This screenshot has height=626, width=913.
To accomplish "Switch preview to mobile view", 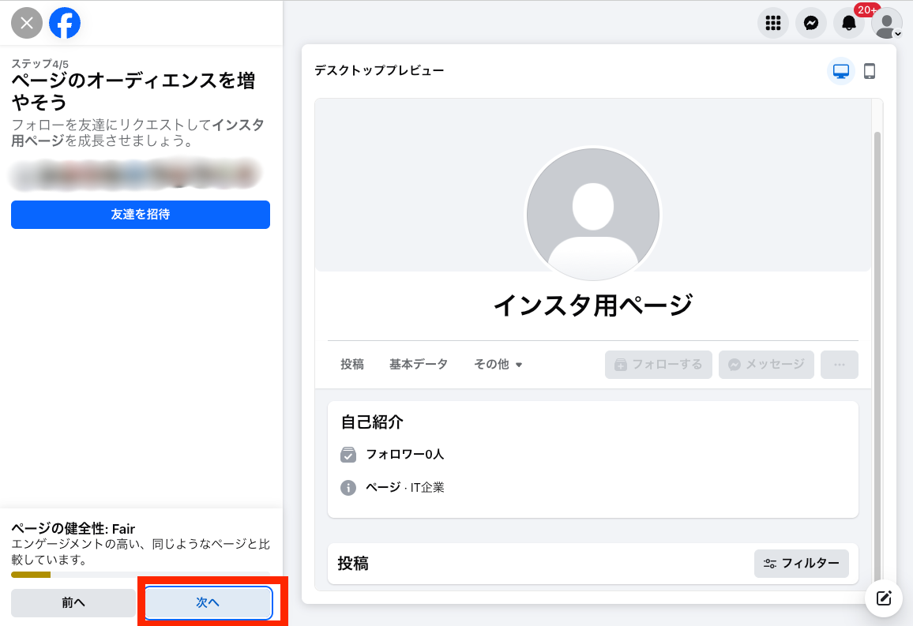I will click(x=870, y=70).
